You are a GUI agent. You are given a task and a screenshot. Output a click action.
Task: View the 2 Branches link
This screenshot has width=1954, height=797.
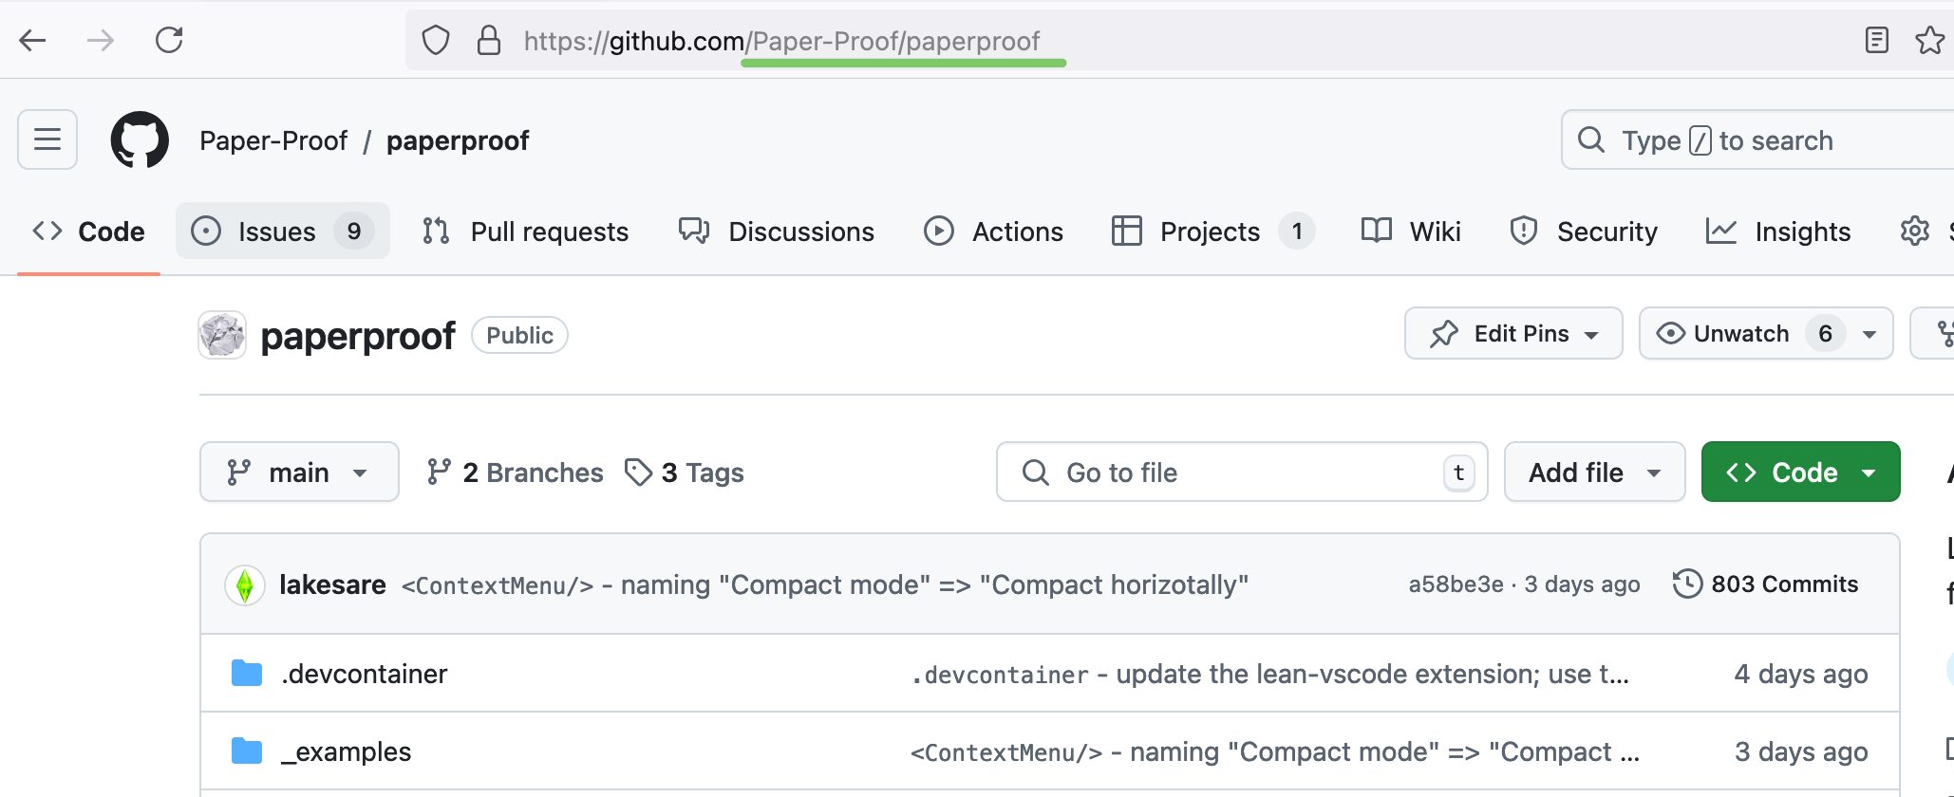[515, 473]
